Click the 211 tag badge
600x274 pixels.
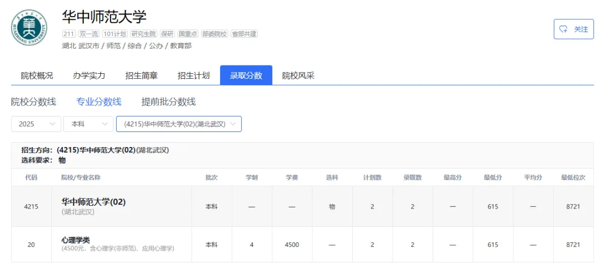point(69,34)
